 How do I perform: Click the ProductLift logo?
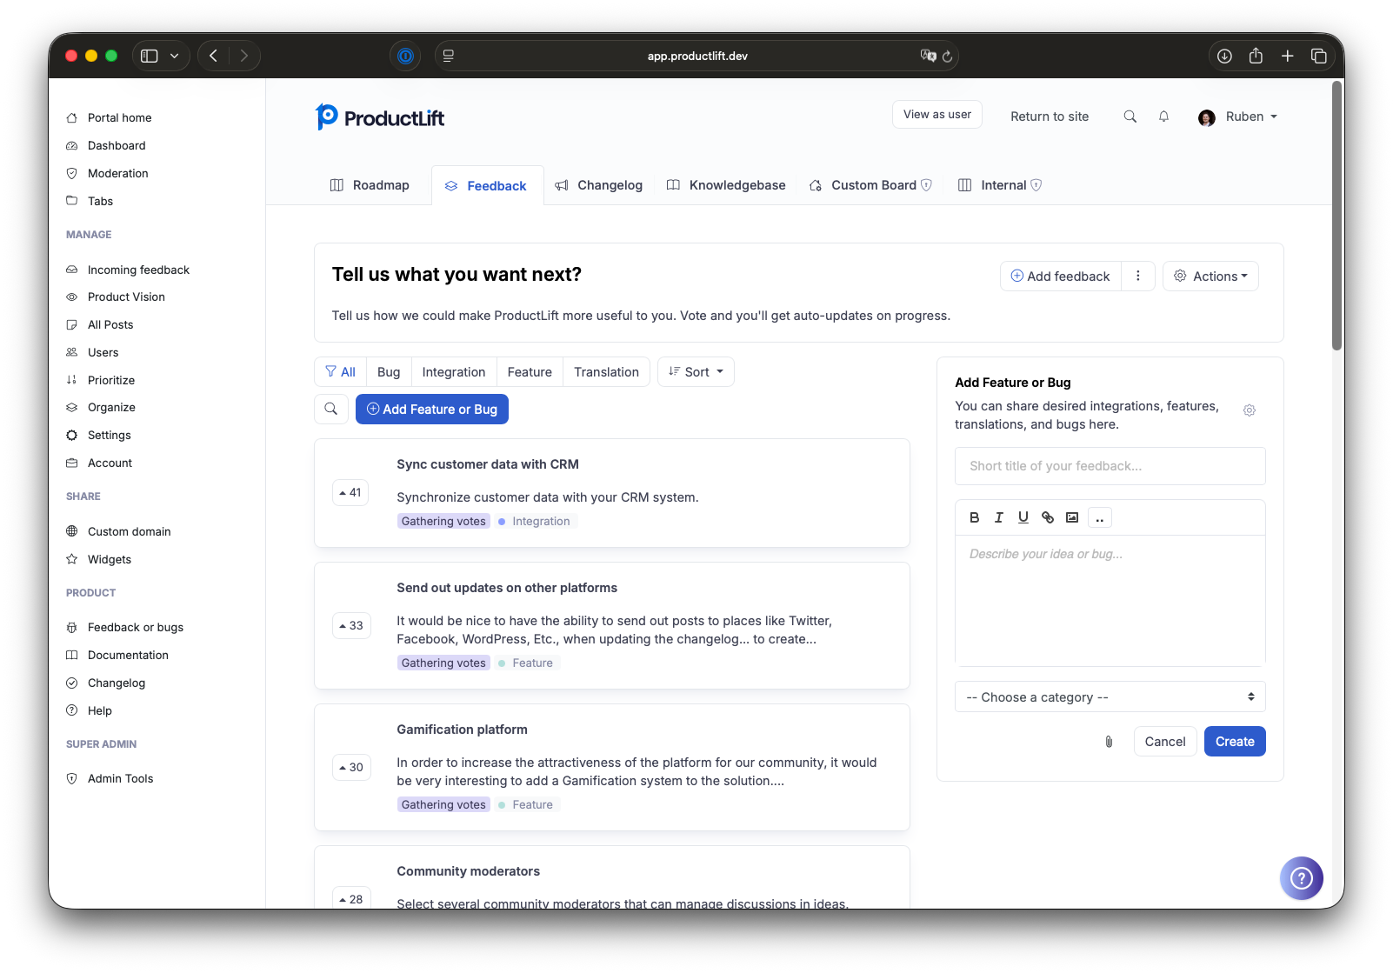click(379, 117)
